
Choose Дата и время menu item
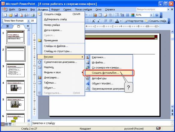click(x=61, y=30)
